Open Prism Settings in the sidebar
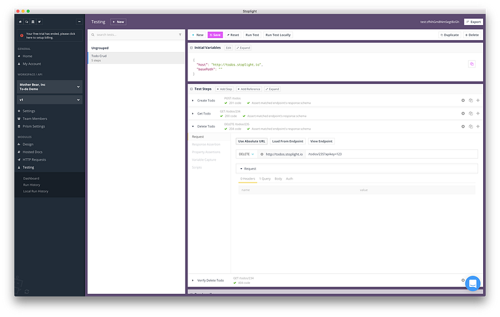The height and width of the screenshot is (317, 500). tap(34, 126)
